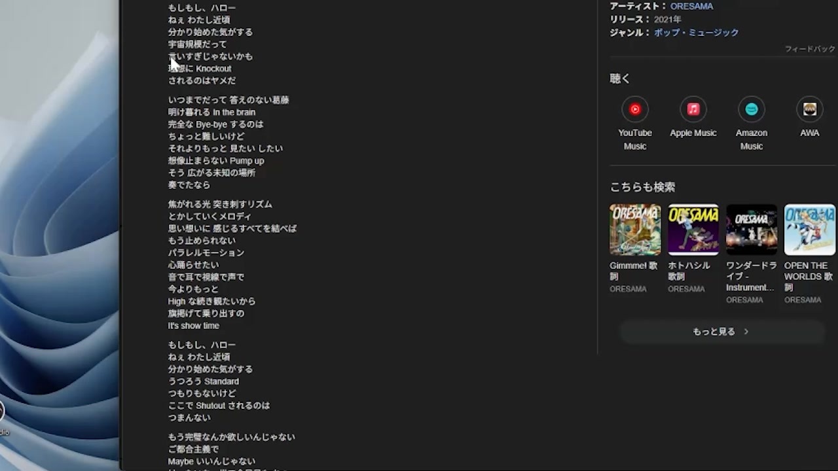838x471 pixels.
Task: Expand the もっと見る button
Action: point(721,332)
